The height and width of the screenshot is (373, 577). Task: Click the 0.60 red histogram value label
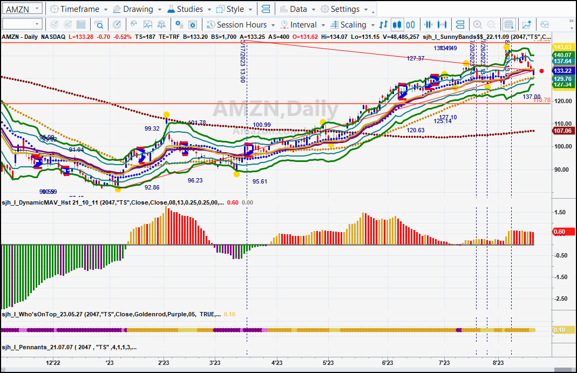click(564, 232)
